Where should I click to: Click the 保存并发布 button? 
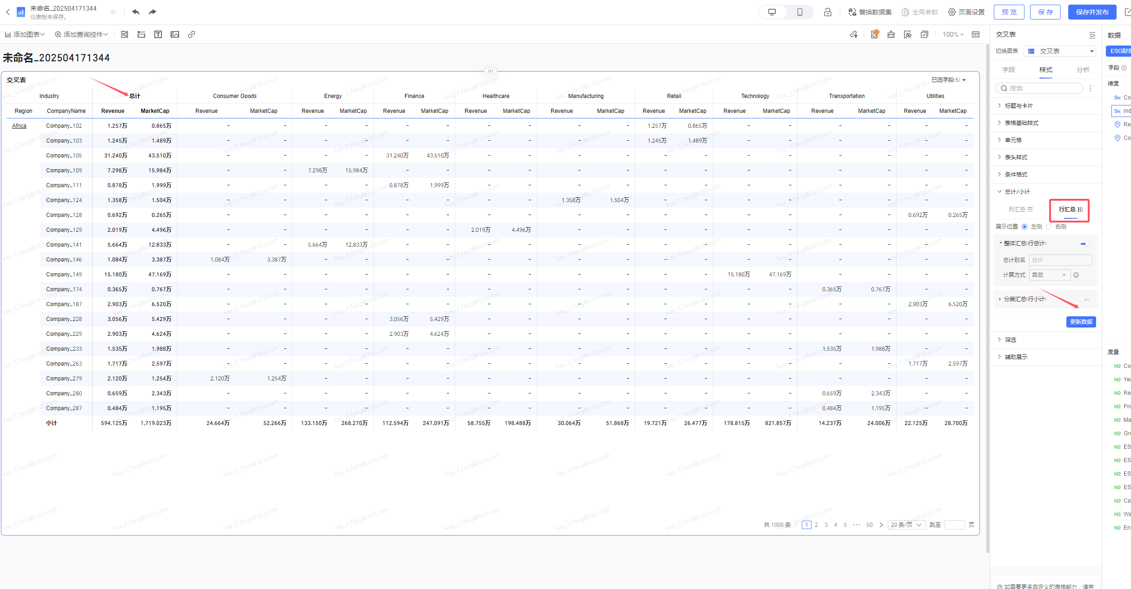pyautogui.click(x=1092, y=12)
